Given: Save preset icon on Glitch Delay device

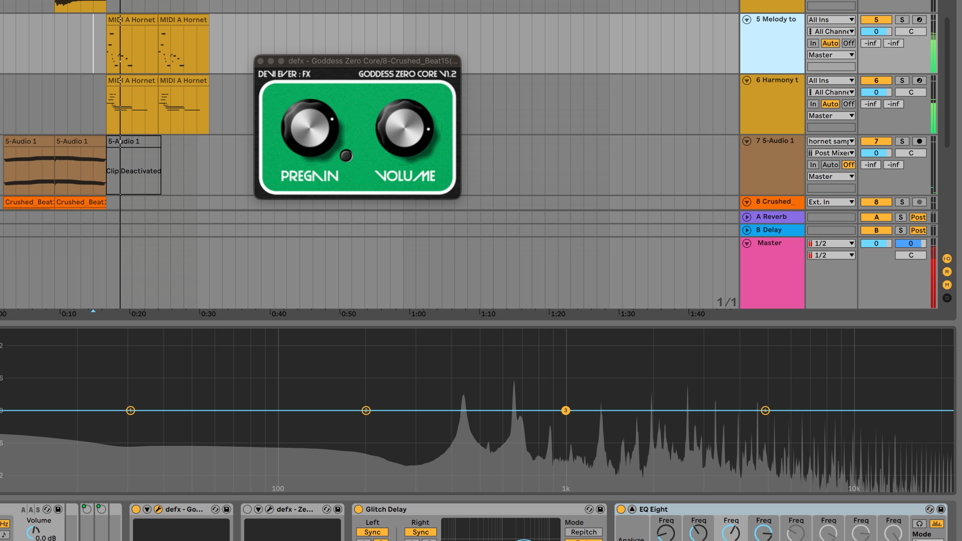Looking at the screenshot, I should coord(600,509).
